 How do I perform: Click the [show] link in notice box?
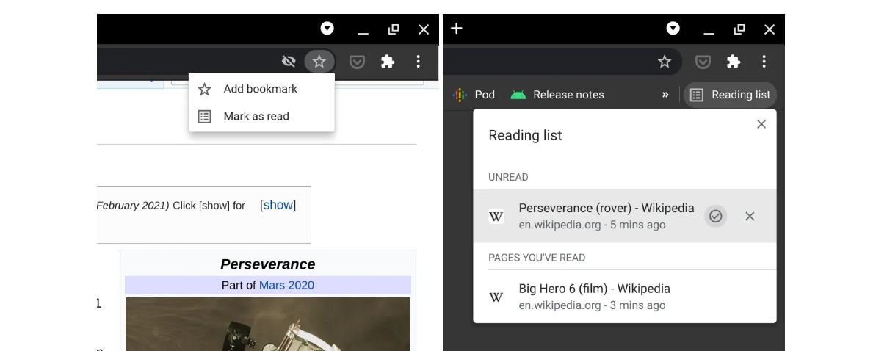pyautogui.click(x=278, y=205)
